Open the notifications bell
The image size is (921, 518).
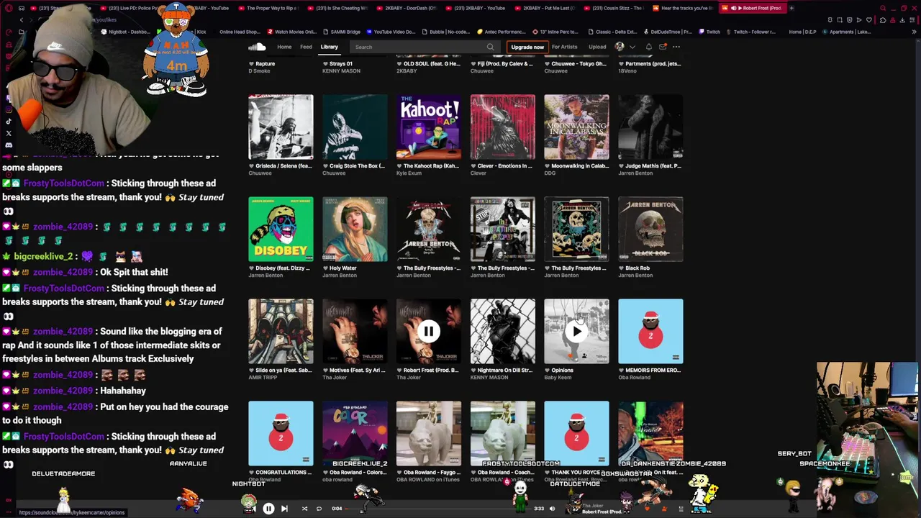[648, 47]
